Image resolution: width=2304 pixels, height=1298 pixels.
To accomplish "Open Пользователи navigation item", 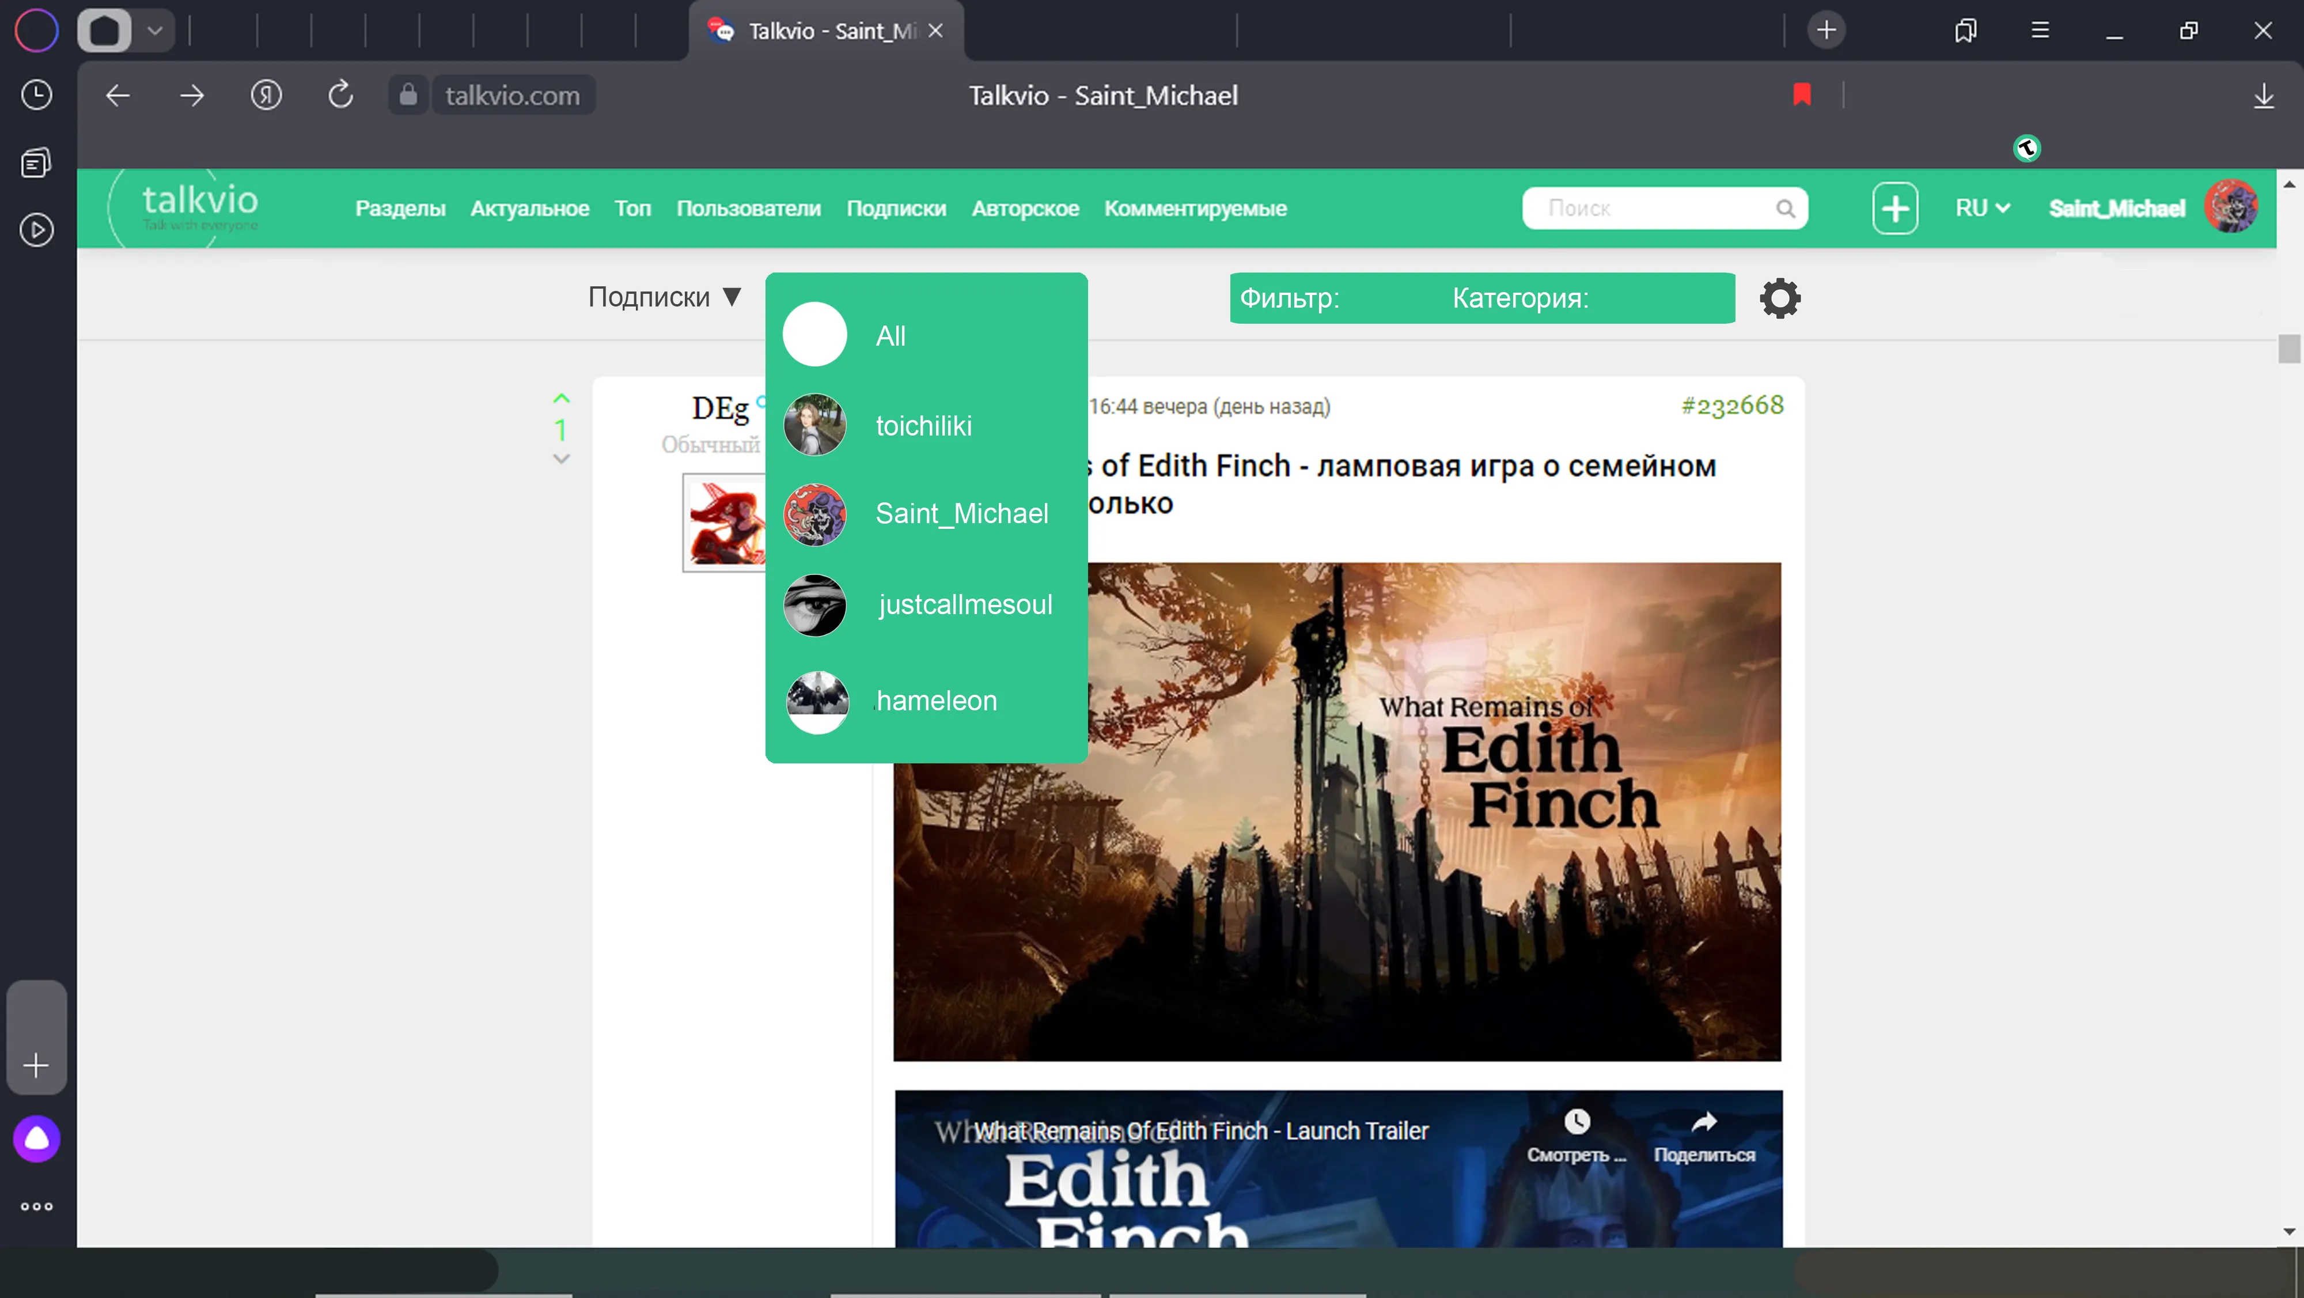I will (749, 209).
